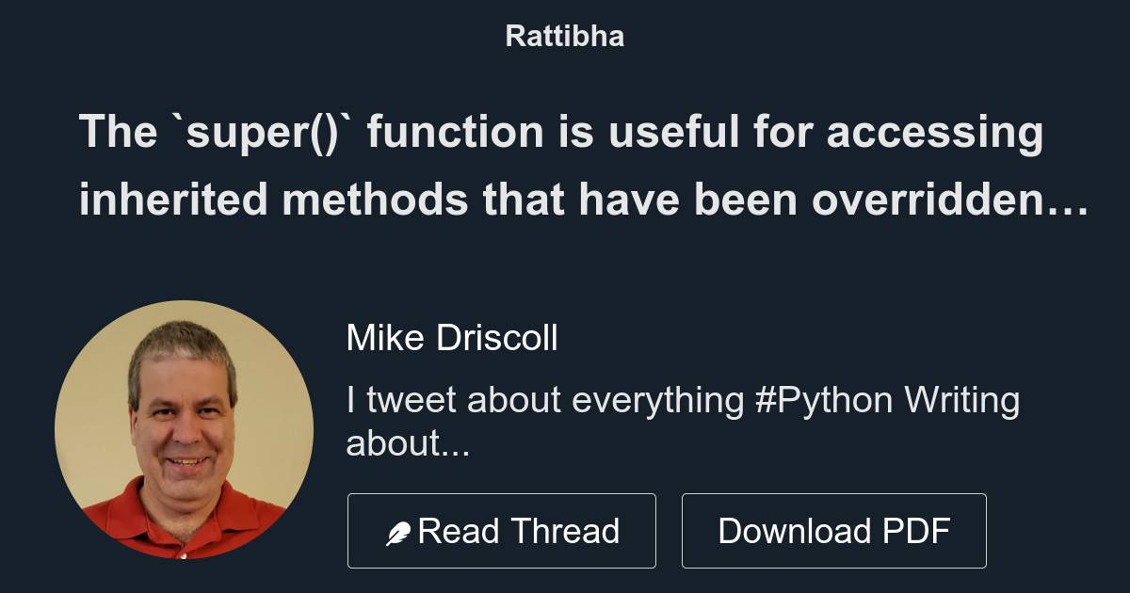The height and width of the screenshot is (593, 1130).
Task: Select the feather icon inside the left button
Action: (x=400, y=530)
